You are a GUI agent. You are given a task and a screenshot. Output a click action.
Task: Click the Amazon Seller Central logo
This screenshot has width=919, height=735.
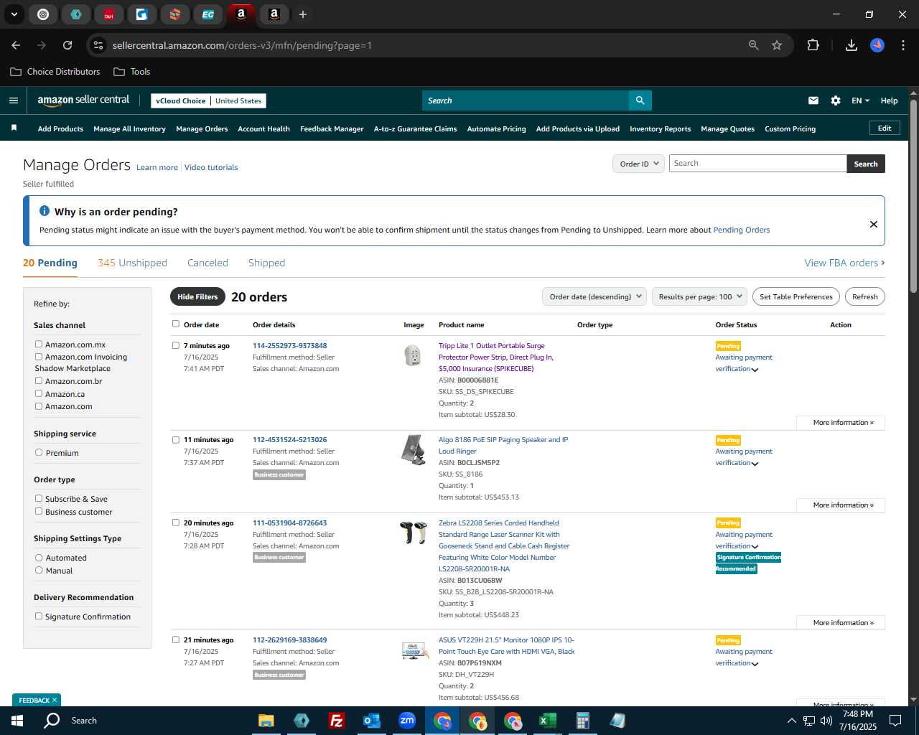click(83, 100)
